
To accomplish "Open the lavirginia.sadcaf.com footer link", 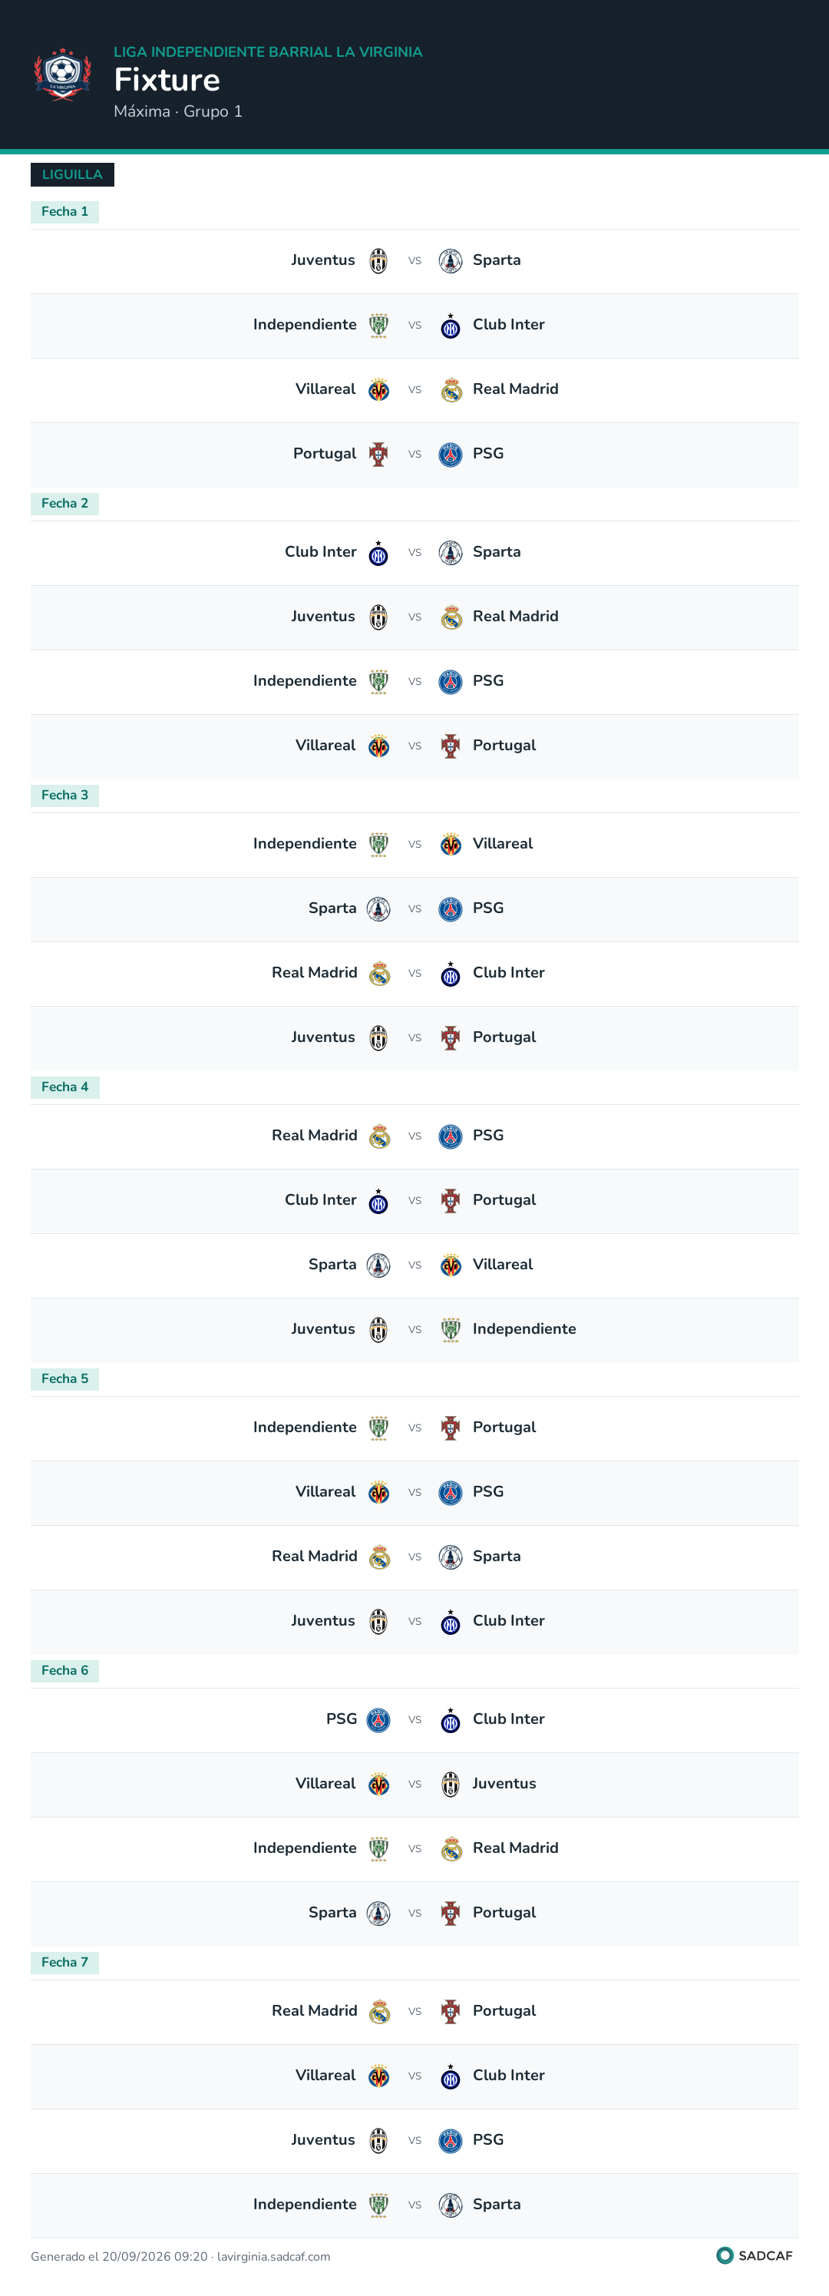I will 274,2256.
